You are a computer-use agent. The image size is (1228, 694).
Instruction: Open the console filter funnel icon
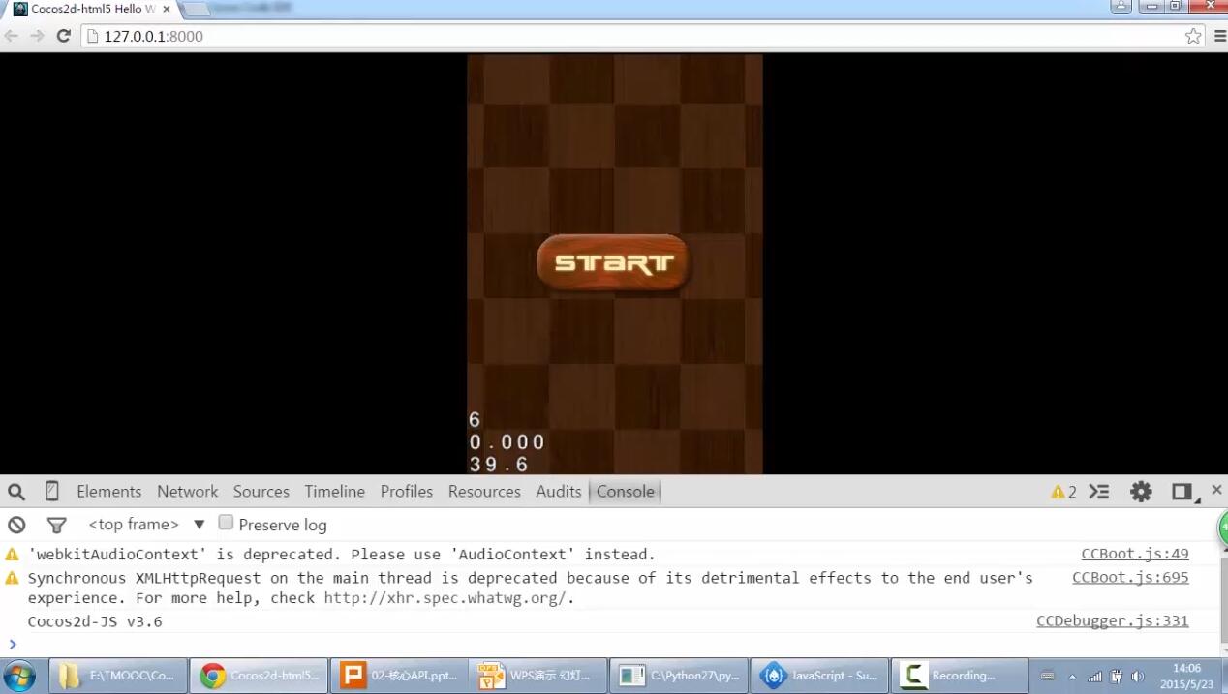click(57, 525)
